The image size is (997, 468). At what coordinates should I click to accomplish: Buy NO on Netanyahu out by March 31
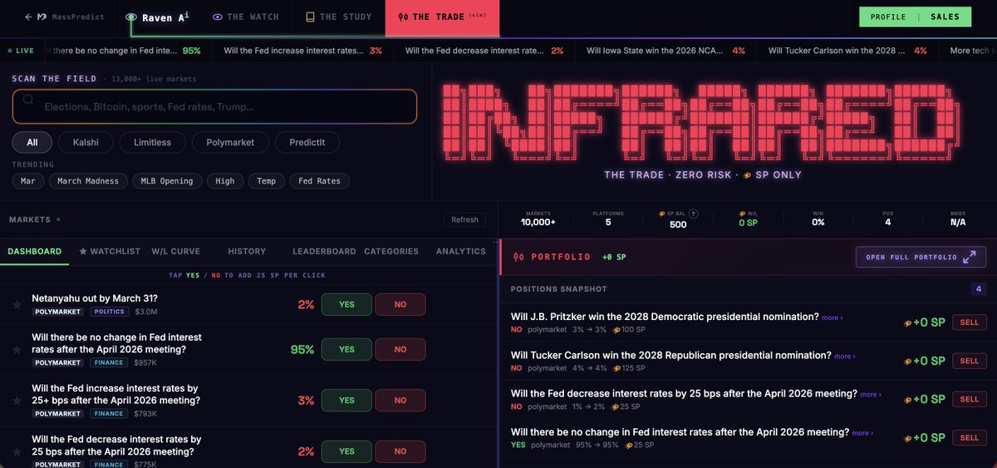(x=400, y=304)
